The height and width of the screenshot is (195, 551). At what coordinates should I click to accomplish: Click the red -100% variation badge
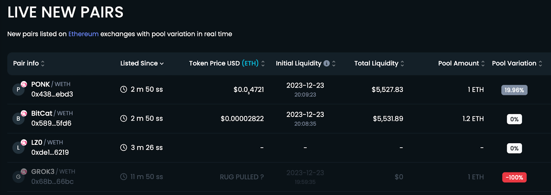(514, 177)
